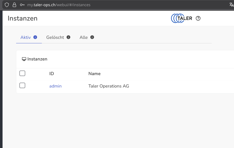Image resolution: width=234 pixels, height=148 pixels.
Task: Open the admin instance link
Action: coord(55,86)
